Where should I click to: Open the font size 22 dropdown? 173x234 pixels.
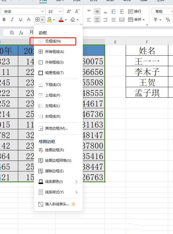click(x=60, y=11)
